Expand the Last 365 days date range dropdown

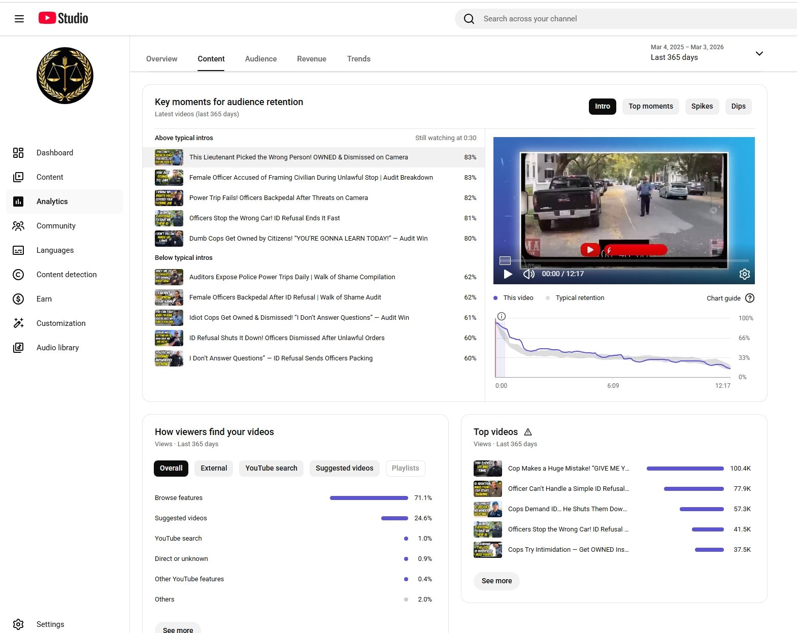coord(759,53)
